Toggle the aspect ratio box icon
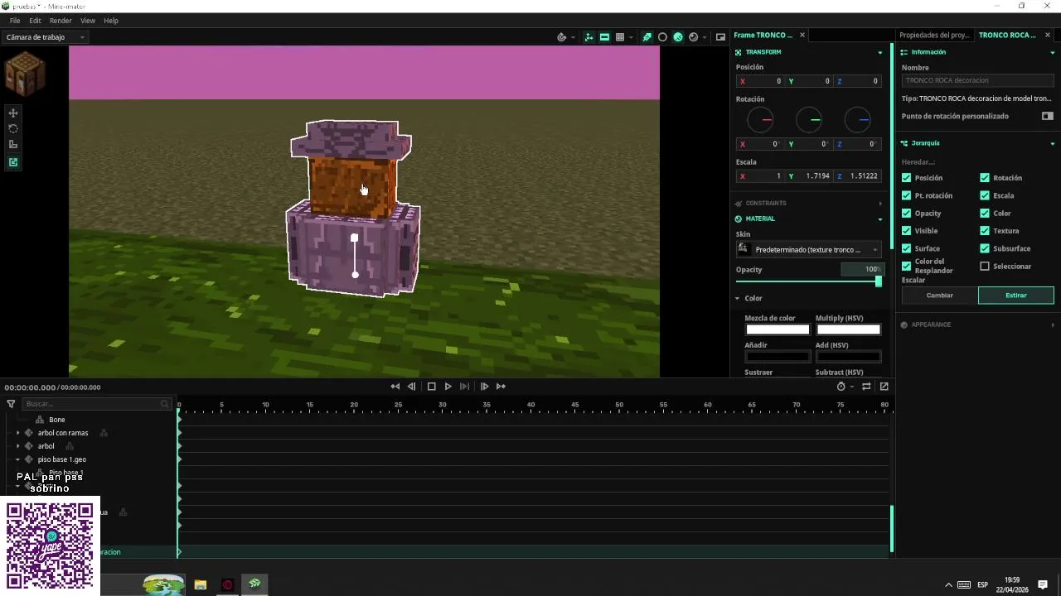The image size is (1061, 596). (x=604, y=37)
